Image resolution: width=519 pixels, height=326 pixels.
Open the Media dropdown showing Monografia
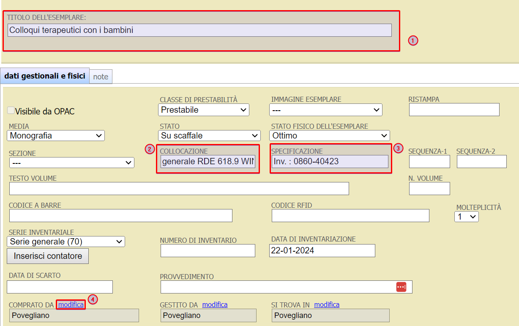coord(55,136)
